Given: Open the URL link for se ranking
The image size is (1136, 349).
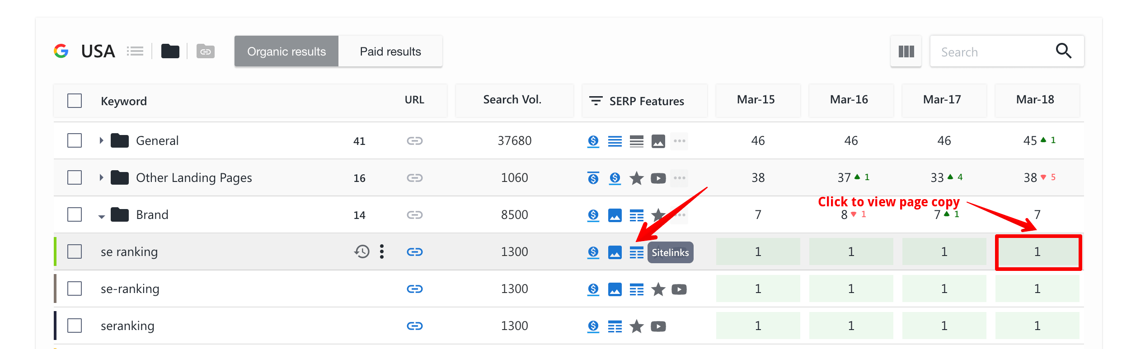Looking at the screenshot, I should pos(414,252).
